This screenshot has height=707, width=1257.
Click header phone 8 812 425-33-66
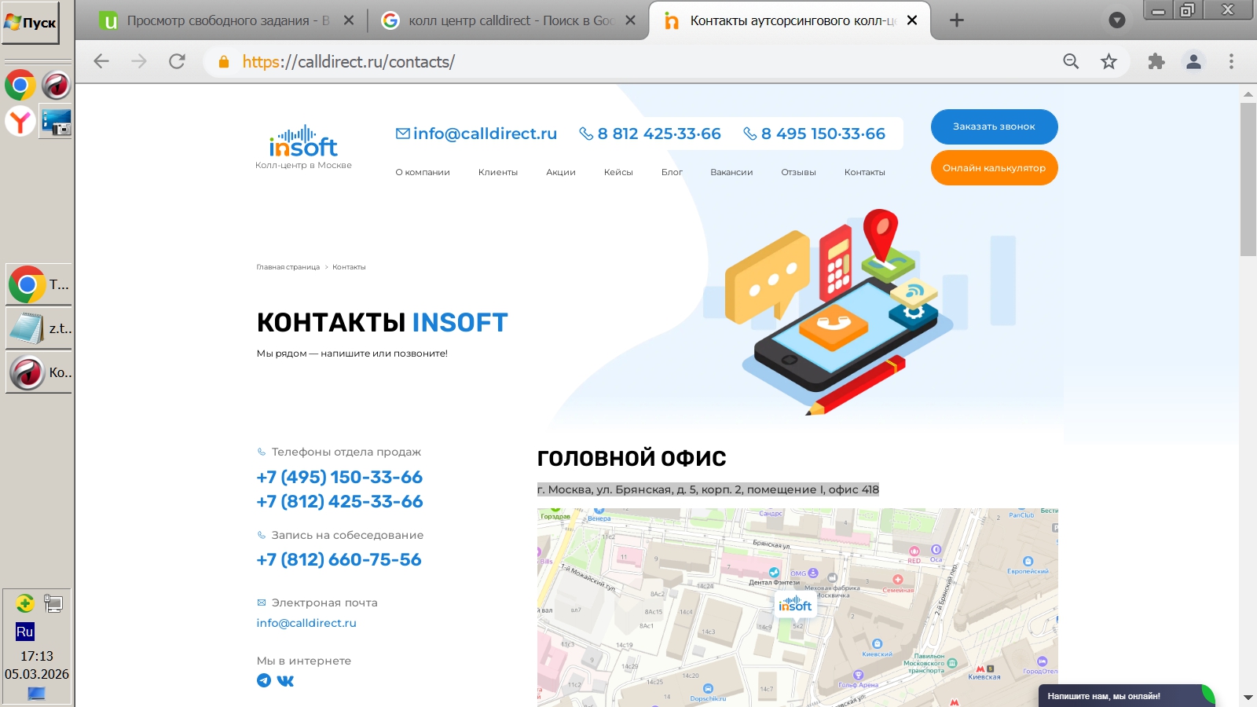coord(650,134)
